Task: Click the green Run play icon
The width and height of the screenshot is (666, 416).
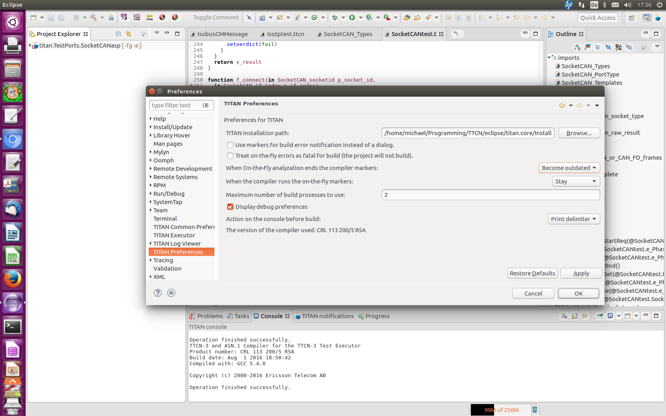Action: pos(352,17)
